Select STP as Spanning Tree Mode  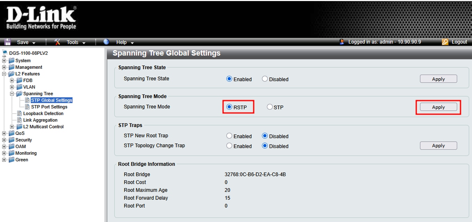(x=270, y=107)
